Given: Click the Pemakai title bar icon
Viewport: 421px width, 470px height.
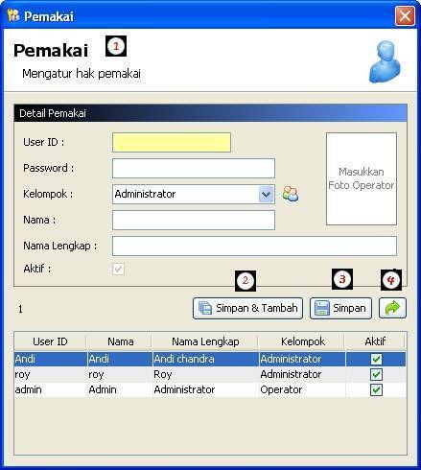Looking at the screenshot, I should [13, 15].
